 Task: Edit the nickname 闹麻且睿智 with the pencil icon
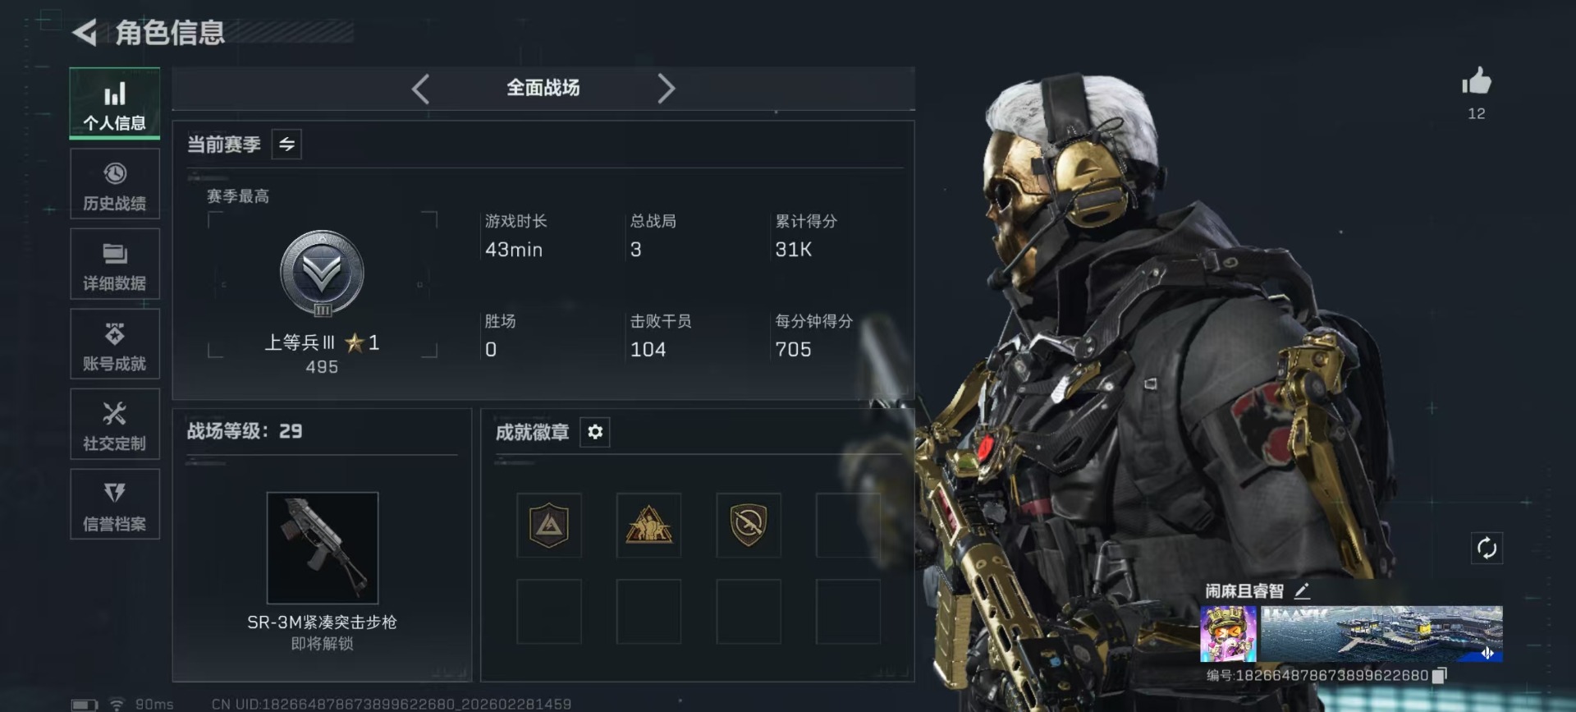coord(1302,590)
